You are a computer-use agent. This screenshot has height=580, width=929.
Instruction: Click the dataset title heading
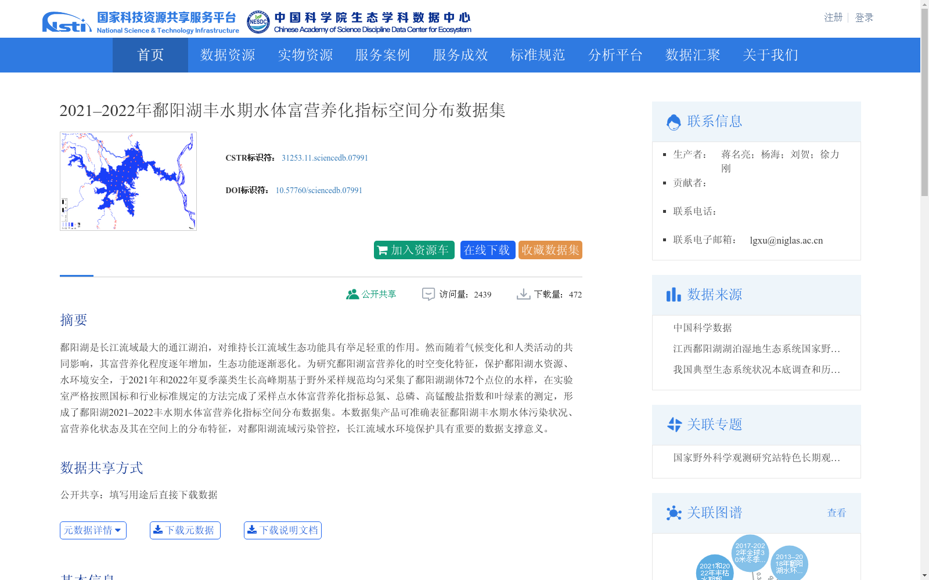click(282, 110)
